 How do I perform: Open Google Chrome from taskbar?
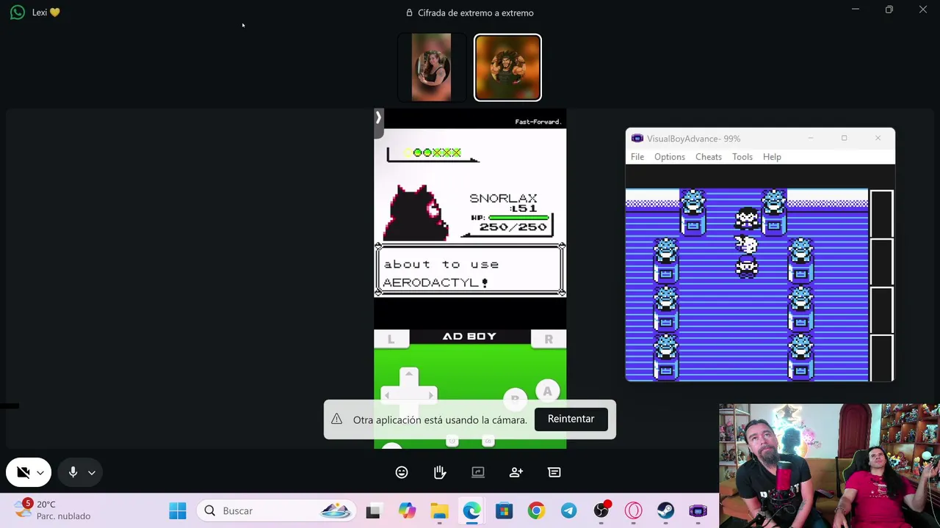pyautogui.click(x=536, y=510)
